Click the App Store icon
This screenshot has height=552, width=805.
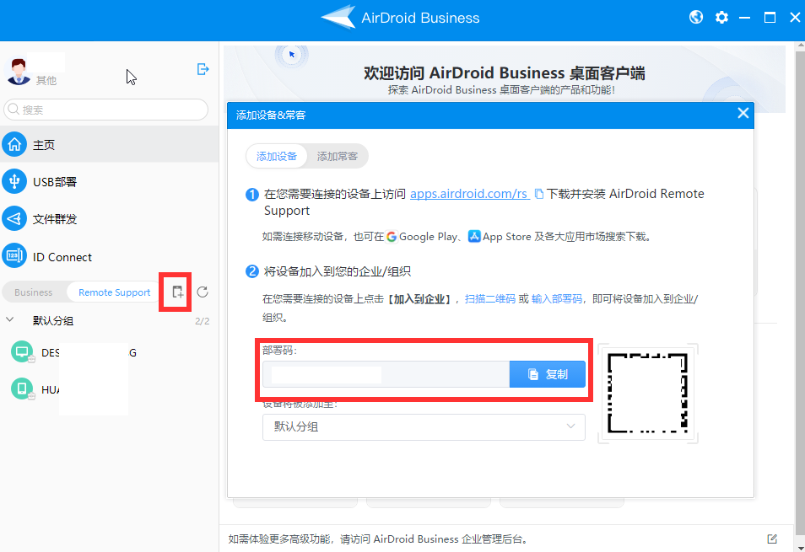[x=474, y=236]
